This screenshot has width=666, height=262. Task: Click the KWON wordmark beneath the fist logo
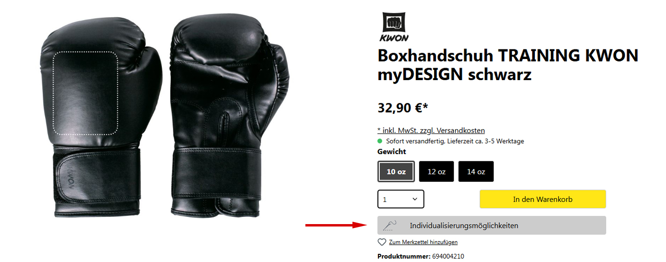tap(394, 38)
